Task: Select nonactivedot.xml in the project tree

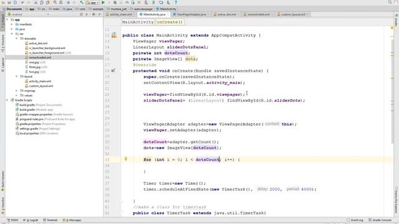Action: (40, 58)
